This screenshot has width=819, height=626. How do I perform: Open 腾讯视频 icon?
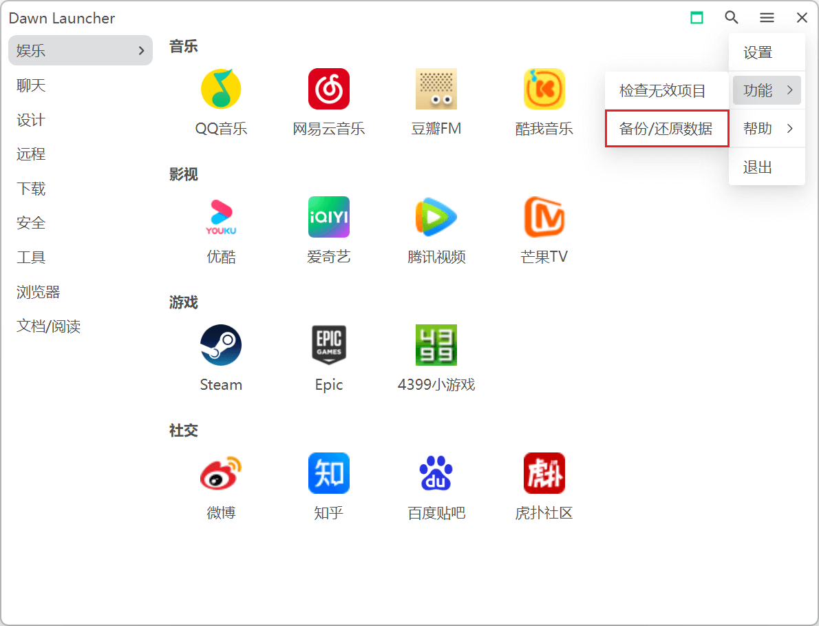pos(436,217)
